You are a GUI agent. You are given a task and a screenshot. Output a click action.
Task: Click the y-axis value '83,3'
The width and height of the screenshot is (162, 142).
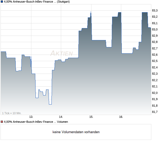click(155, 10)
